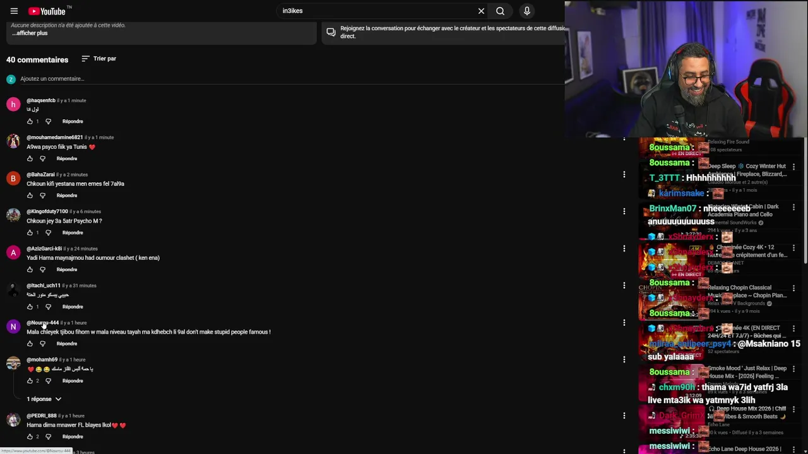Dislike the comment by @mohamh69
This screenshot has width=808, height=454.
[48, 381]
